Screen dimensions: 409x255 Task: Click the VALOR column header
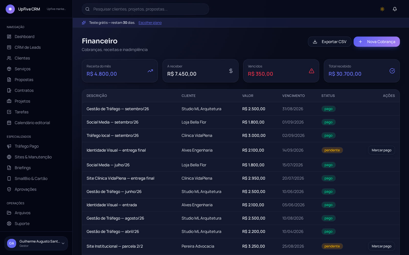click(x=248, y=96)
